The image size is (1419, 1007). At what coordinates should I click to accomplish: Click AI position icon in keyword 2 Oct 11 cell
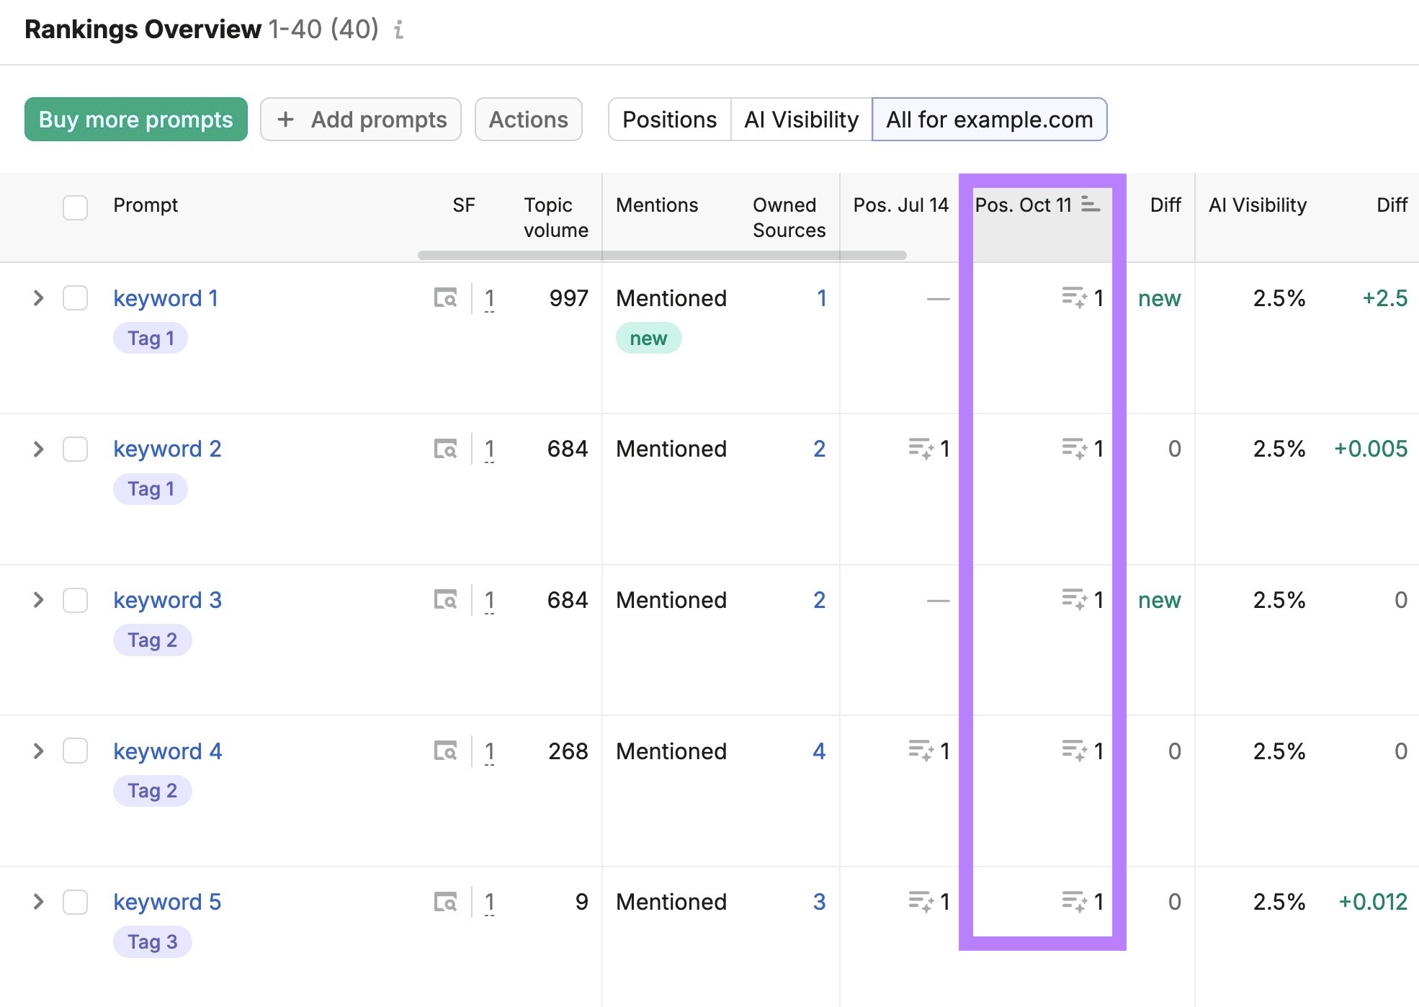click(x=1075, y=449)
